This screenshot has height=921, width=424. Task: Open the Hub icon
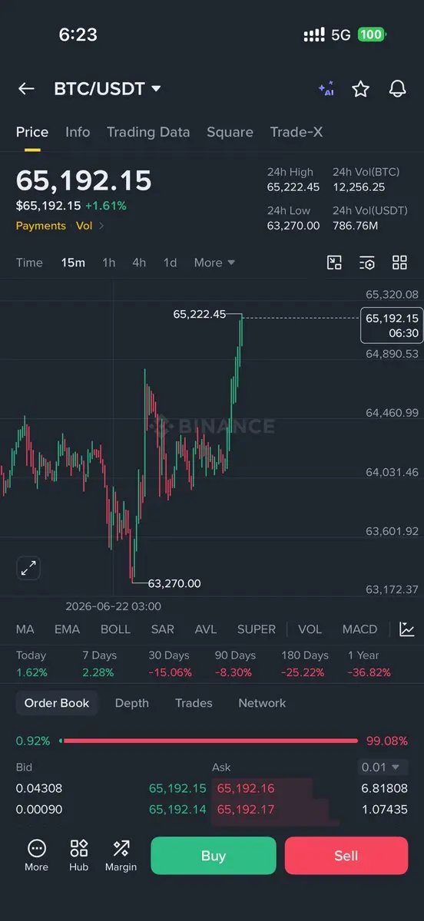click(79, 855)
